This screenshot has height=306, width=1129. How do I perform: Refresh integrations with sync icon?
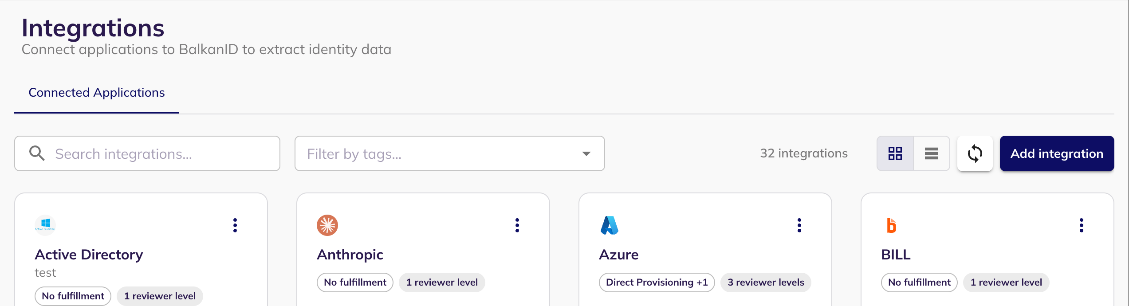[975, 153]
